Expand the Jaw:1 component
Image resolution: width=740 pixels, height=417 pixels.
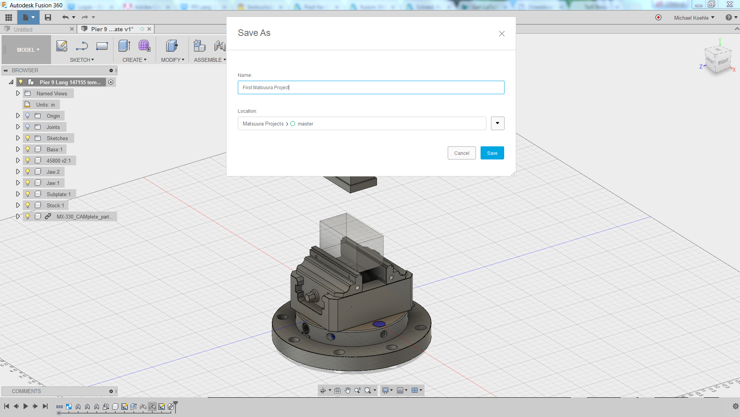point(18,183)
